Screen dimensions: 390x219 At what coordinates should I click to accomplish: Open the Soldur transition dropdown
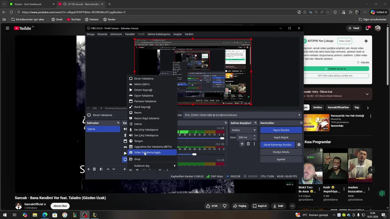pyautogui.click(x=243, y=130)
